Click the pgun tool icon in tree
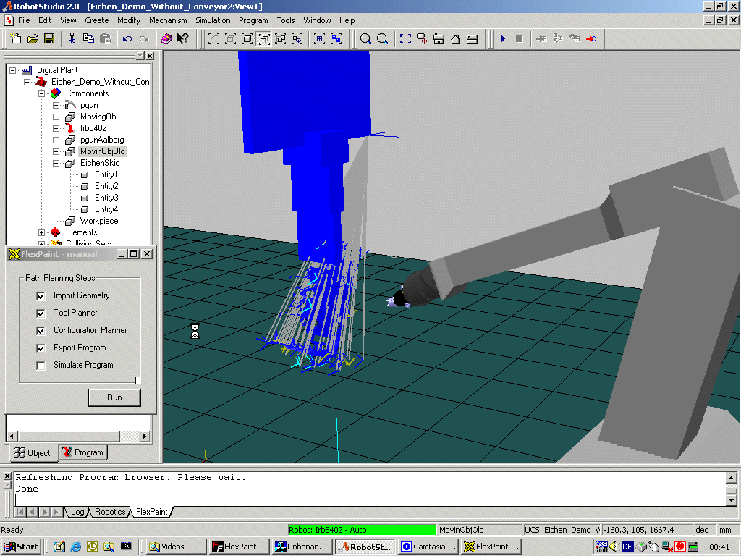The image size is (741, 556). 70,105
